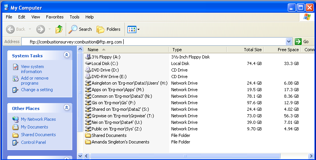Expand the Address bar dropdown arrow
This screenshot has width=316, height=160.
click(289, 42)
